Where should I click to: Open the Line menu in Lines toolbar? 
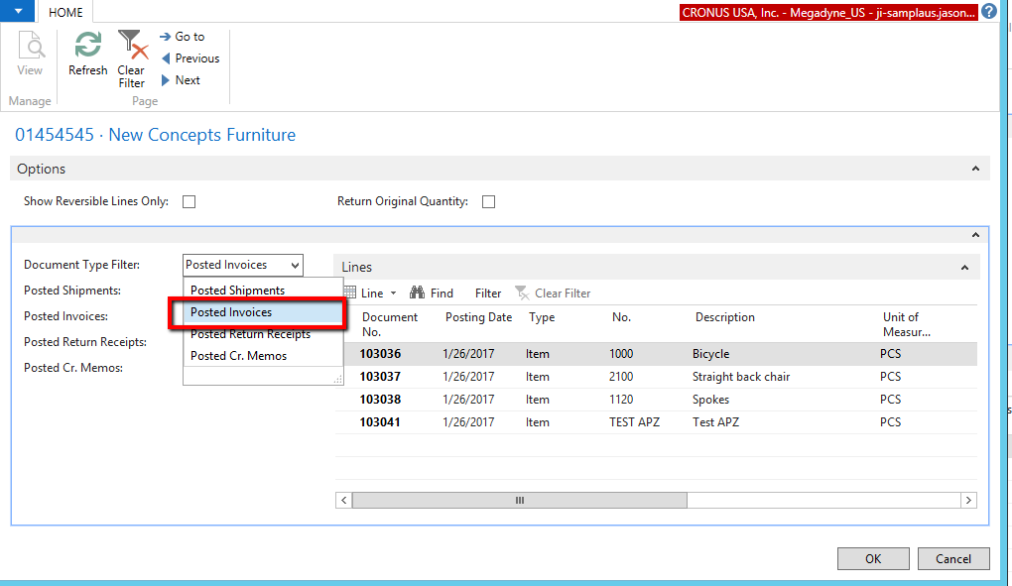tap(370, 293)
